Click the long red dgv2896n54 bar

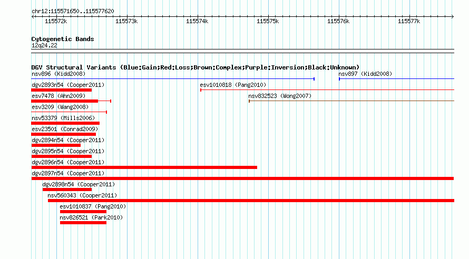[x=144, y=167]
